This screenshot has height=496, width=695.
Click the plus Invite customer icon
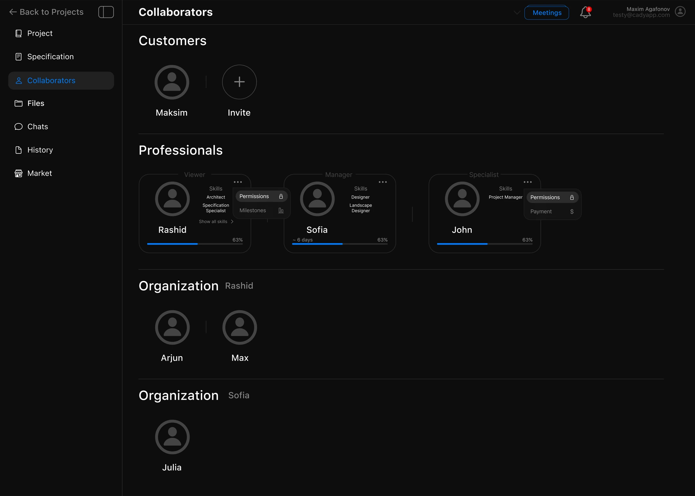[x=239, y=82]
